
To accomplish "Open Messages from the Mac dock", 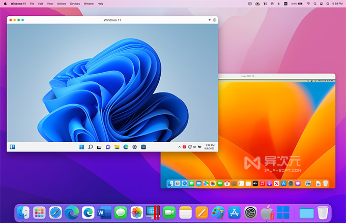I will pos(121,213).
